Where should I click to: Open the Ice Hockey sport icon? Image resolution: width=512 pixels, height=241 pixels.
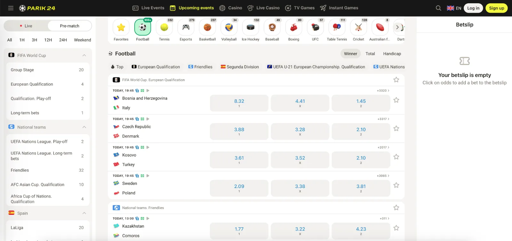click(251, 28)
